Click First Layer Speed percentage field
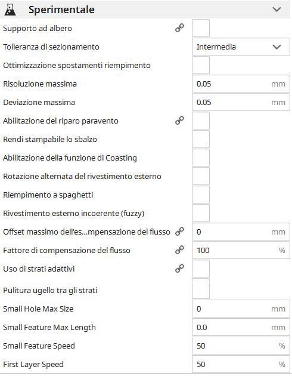The width and height of the screenshot is (292, 376). (241, 364)
